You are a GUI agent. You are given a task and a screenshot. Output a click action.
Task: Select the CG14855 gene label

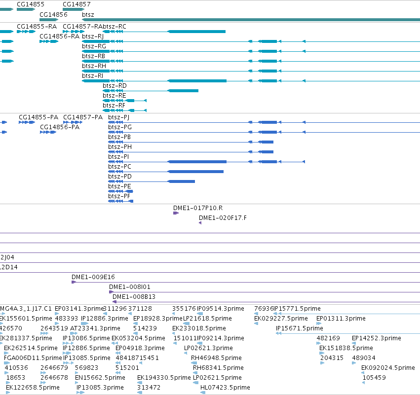[x=31, y=4]
